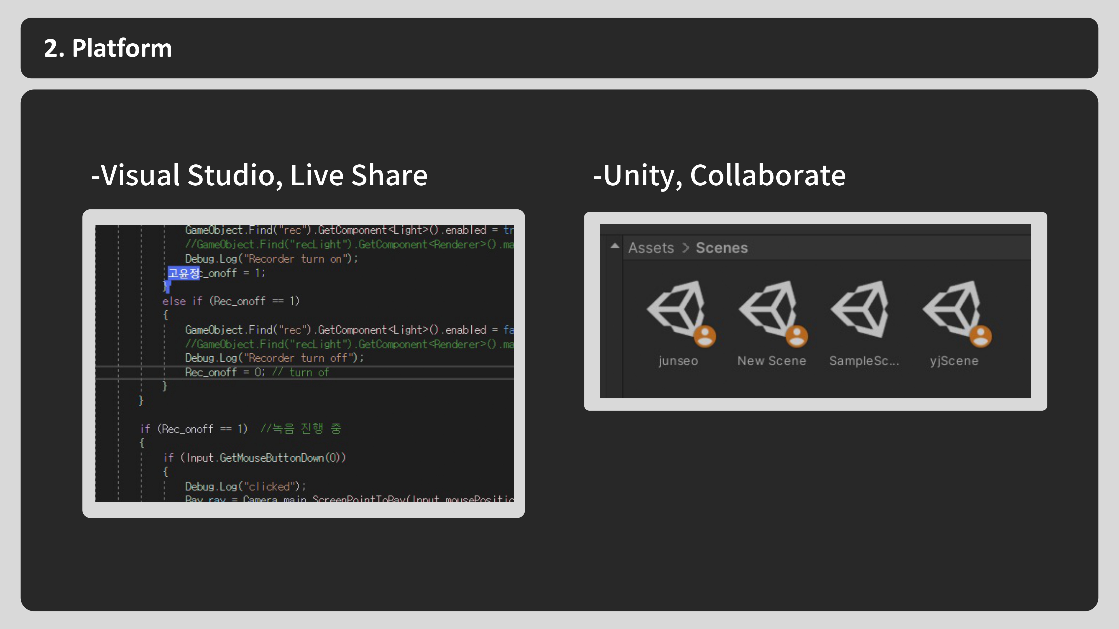Click the Debug.Log("clicked") code line
This screenshot has height=629, width=1119.
pyautogui.click(x=245, y=486)
